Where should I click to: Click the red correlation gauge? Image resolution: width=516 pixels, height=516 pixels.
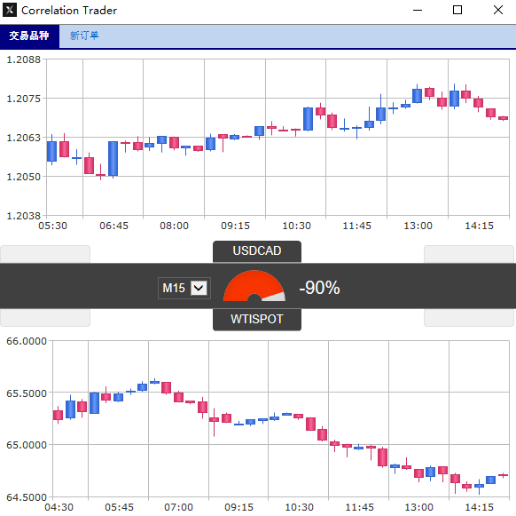(x=254, y=285)
